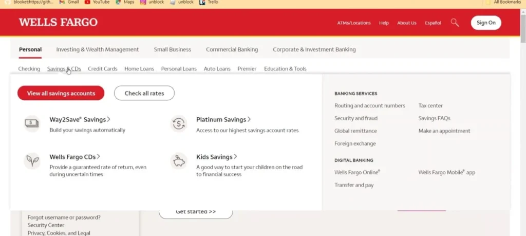The height and width of the screenshot is (236, 526).
Task: Open the Checking menu
Action: (29, 69)
